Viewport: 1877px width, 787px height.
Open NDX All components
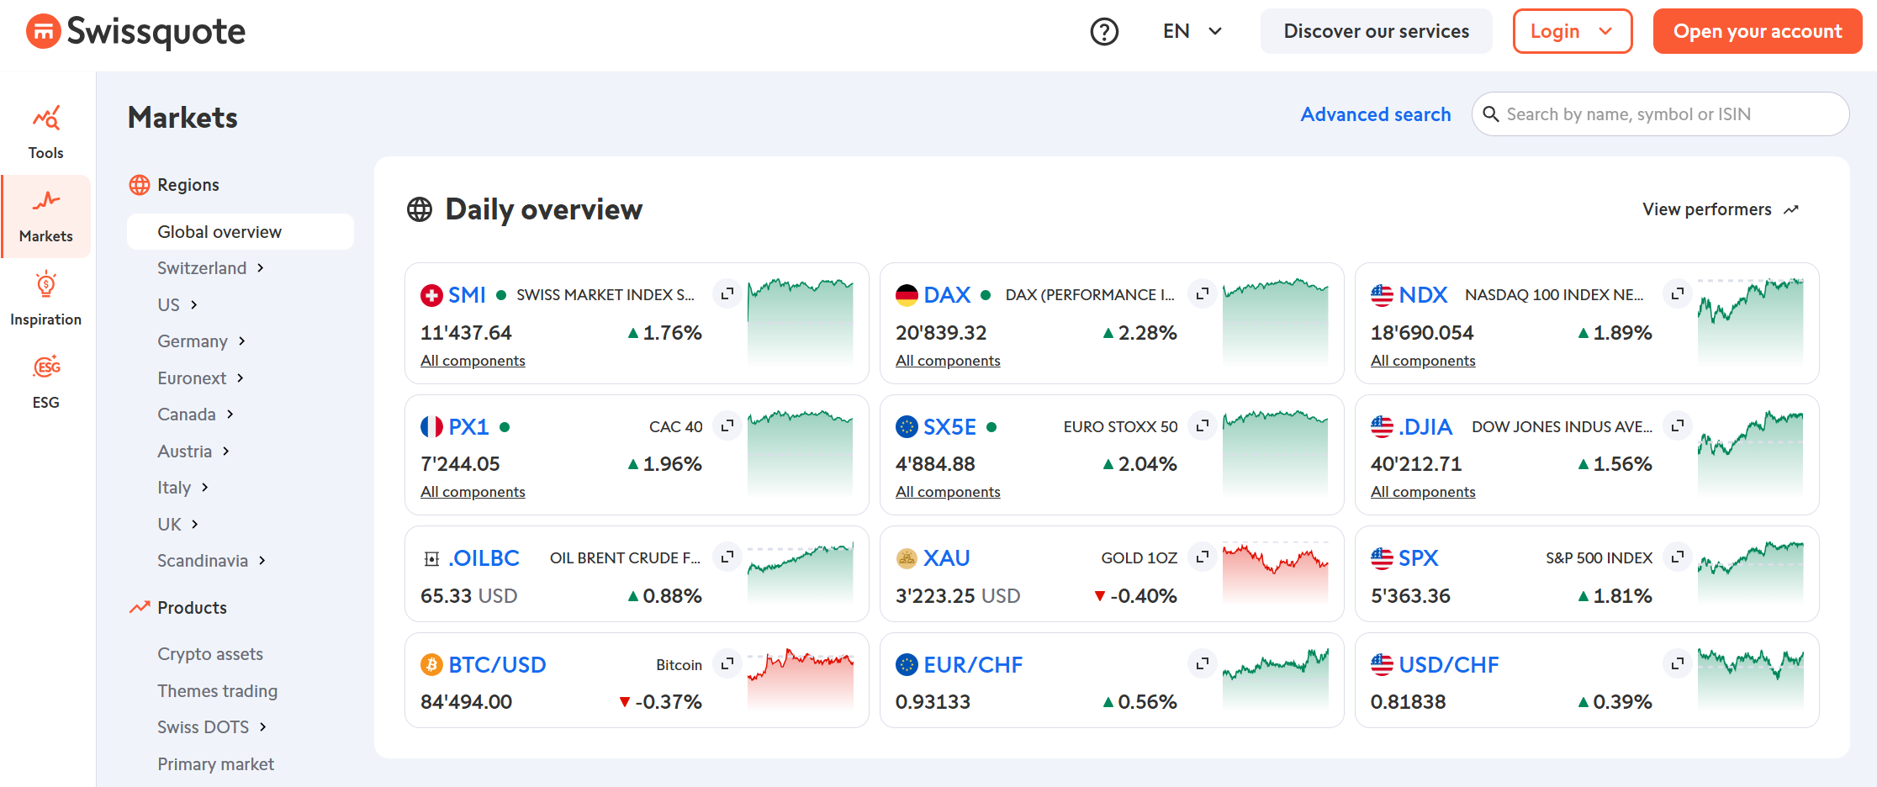[1423, 361]
